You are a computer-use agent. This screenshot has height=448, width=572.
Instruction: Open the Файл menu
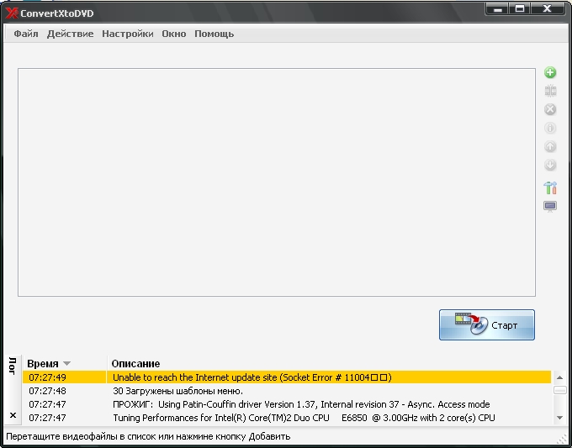point(26,34)
